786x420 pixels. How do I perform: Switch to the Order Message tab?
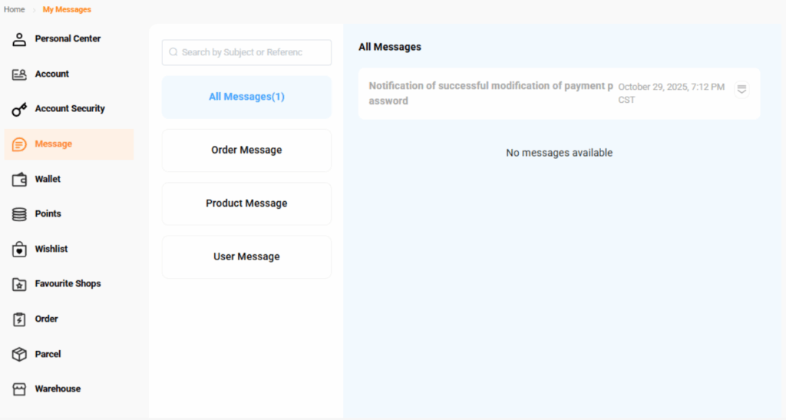pos(246,150)
